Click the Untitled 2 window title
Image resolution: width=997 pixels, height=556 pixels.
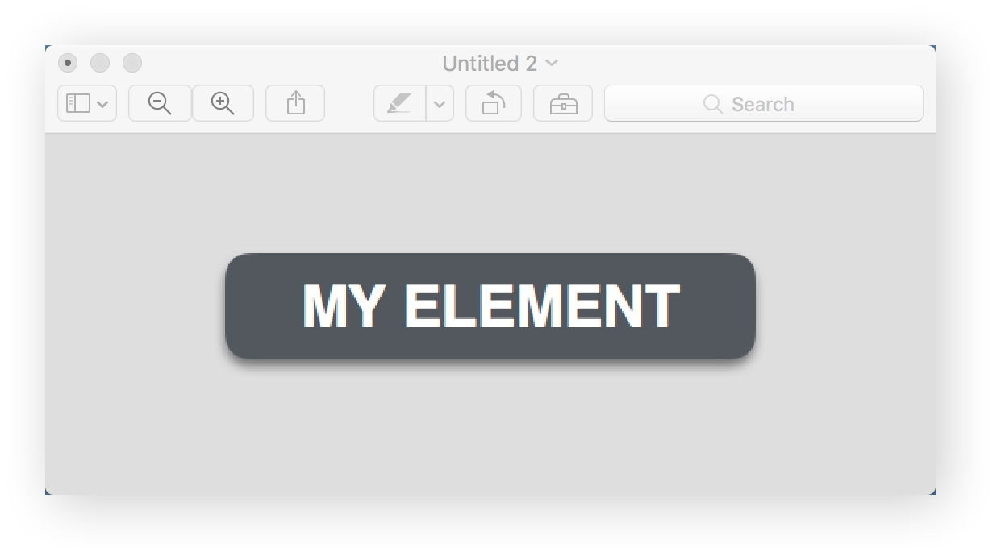(490, 64)
